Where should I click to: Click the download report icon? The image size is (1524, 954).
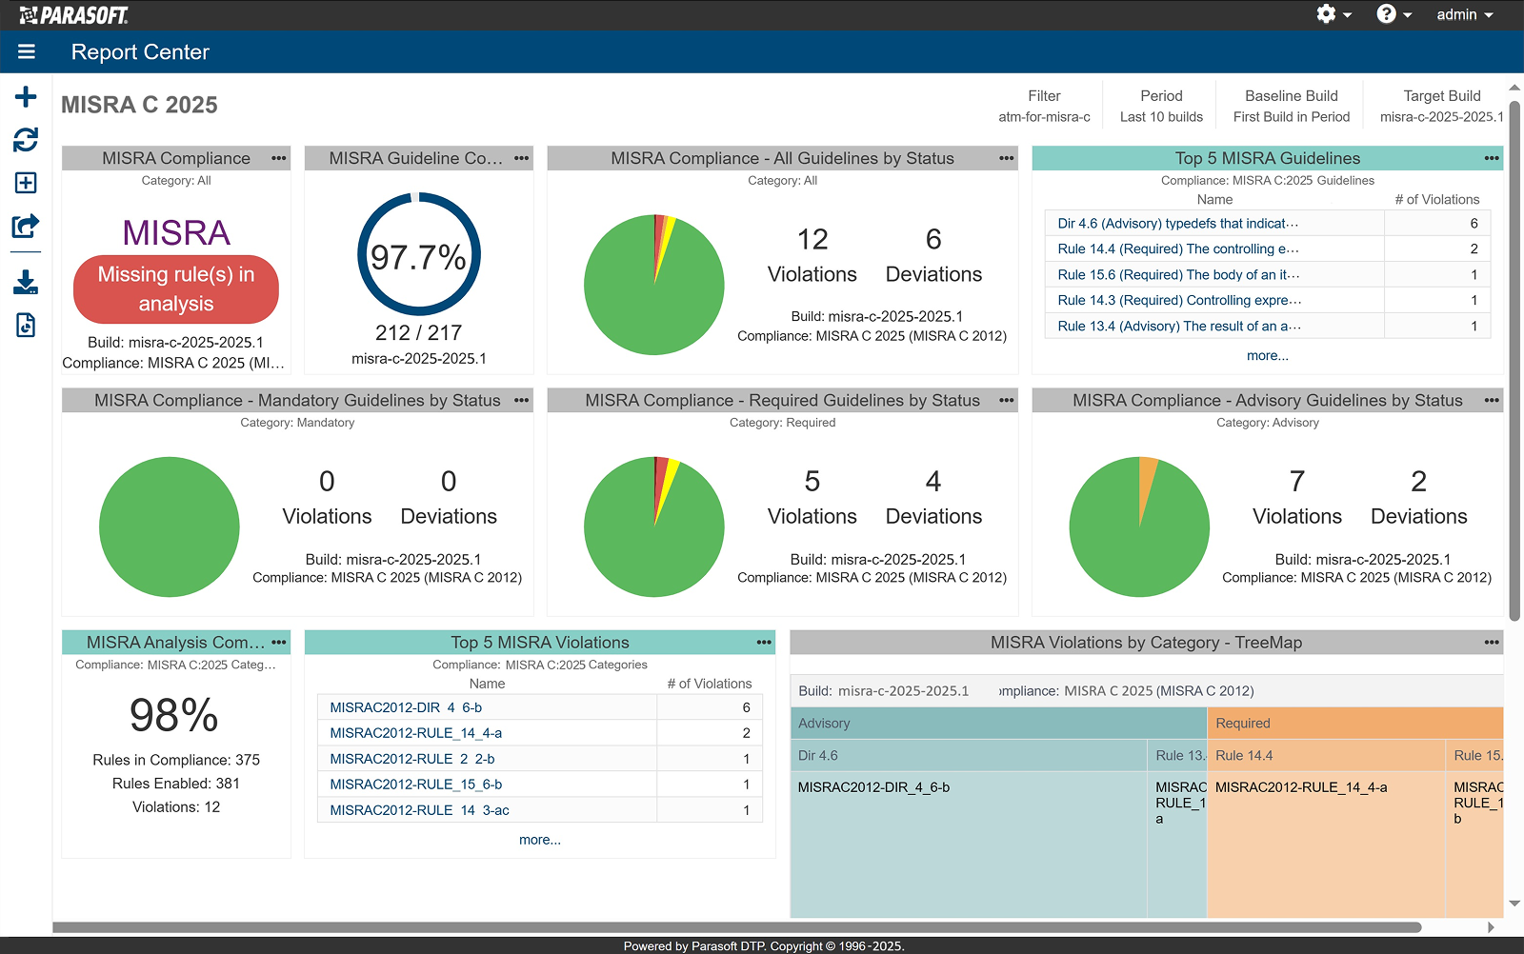pos(26,282)
